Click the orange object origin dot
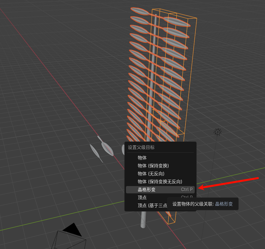This screenshot has width=265, height=249. click(x=164, y=121)
